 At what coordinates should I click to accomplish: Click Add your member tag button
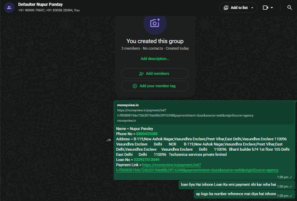155,86
